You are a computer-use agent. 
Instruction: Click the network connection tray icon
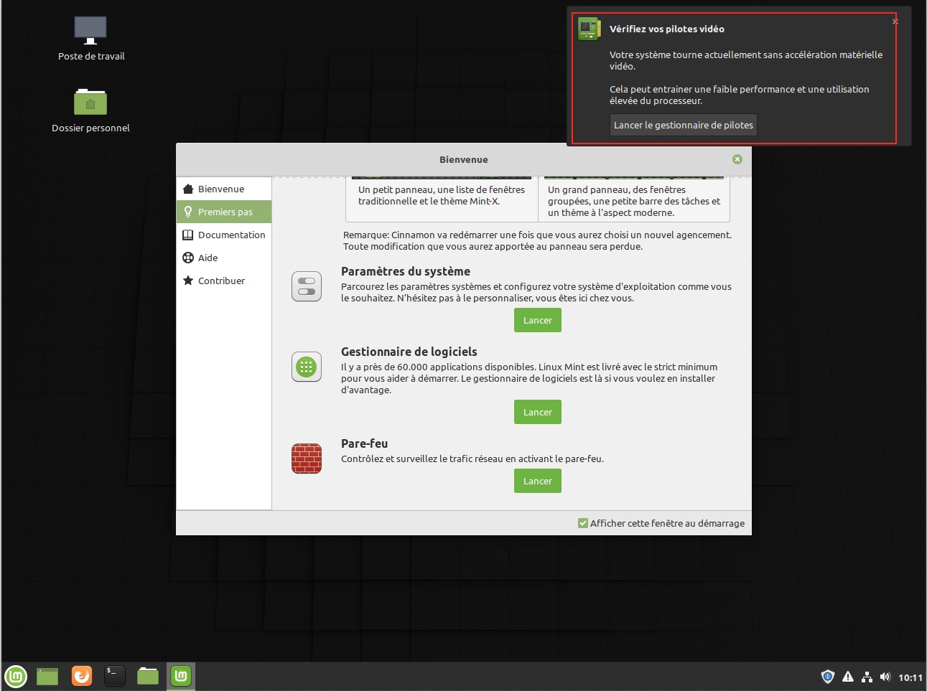click(x=867, y=677)
